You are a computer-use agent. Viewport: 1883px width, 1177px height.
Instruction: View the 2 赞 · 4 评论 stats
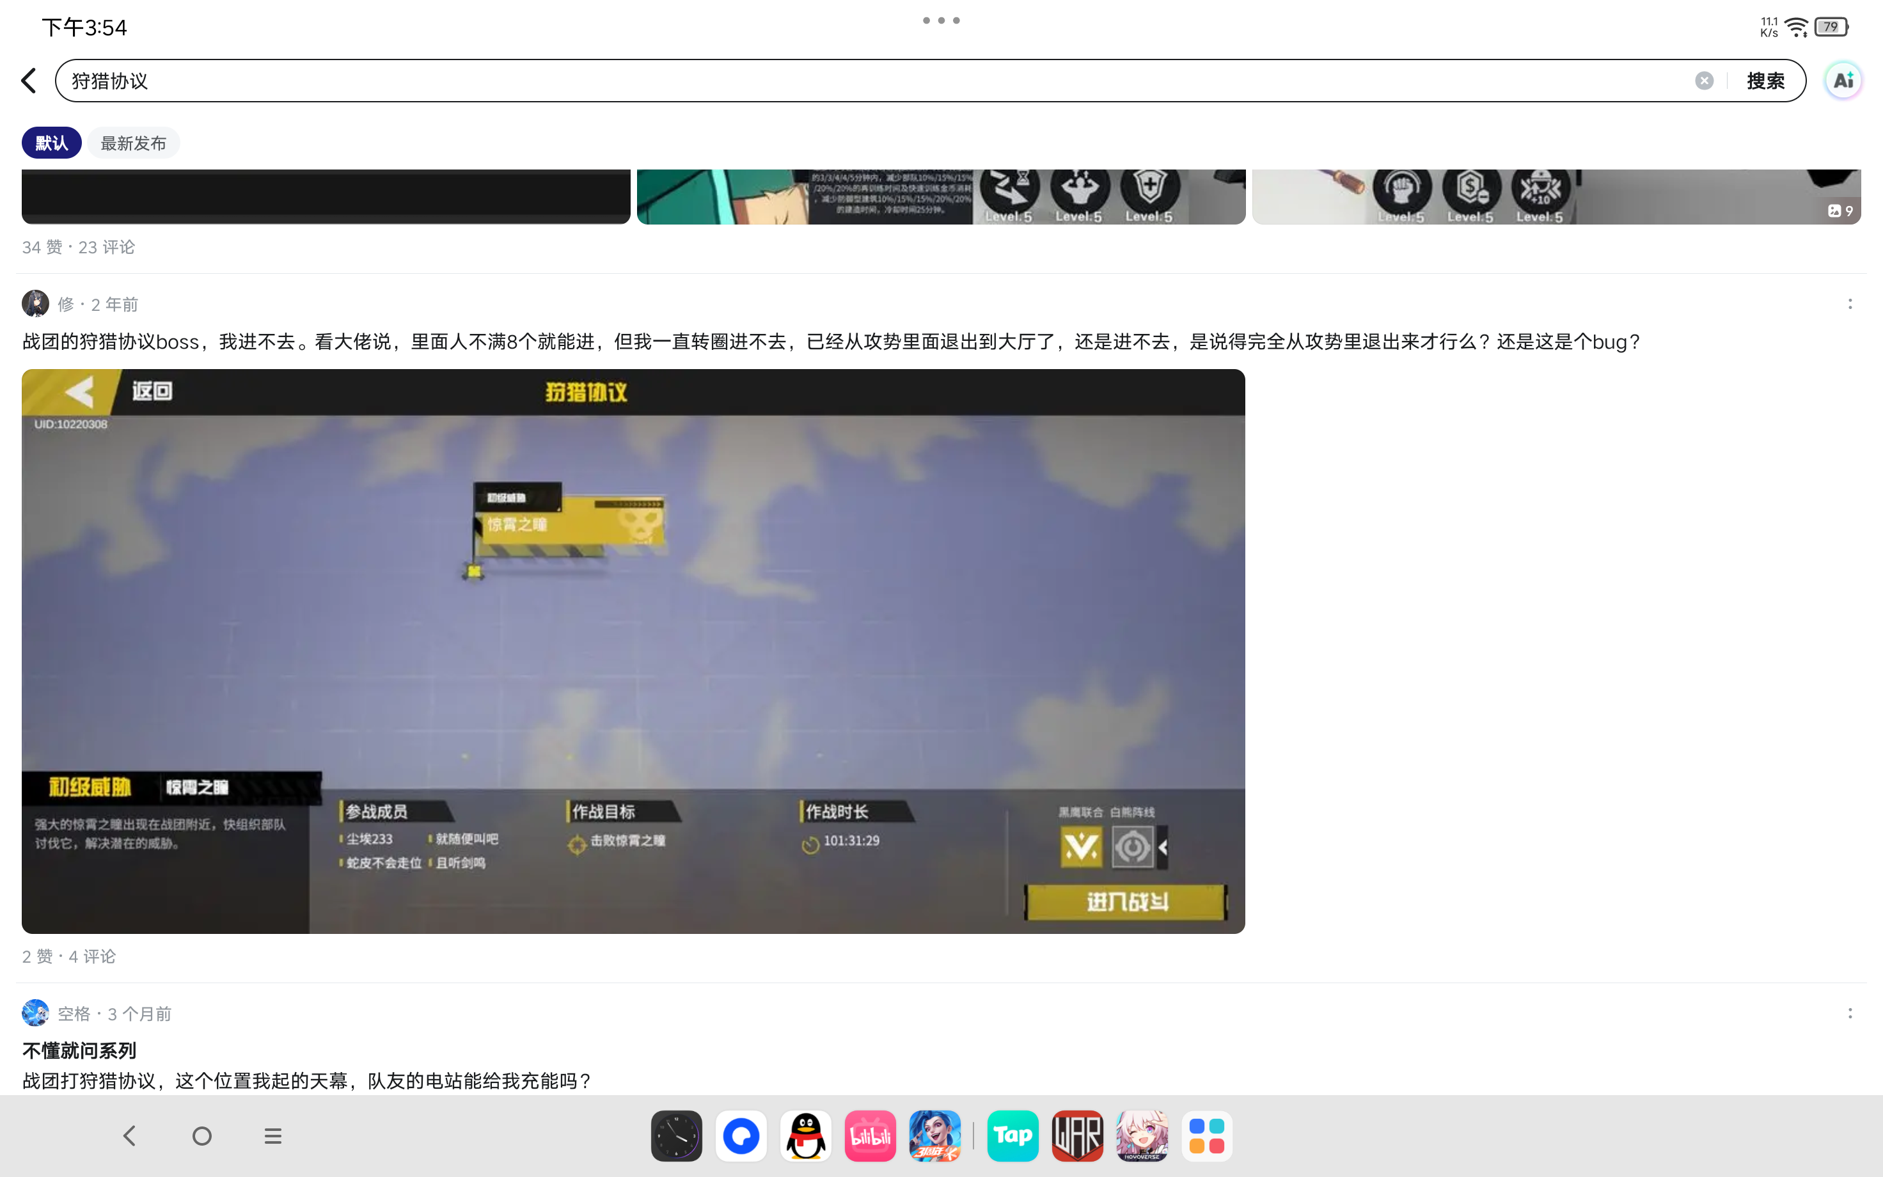coord(68,957)
